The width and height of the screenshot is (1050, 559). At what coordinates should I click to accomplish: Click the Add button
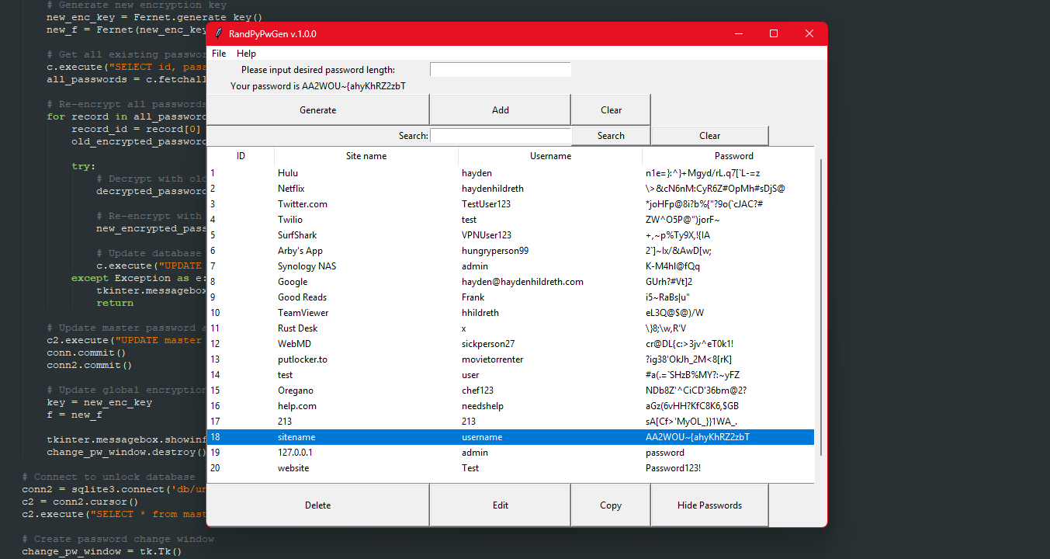coord(501,110)
